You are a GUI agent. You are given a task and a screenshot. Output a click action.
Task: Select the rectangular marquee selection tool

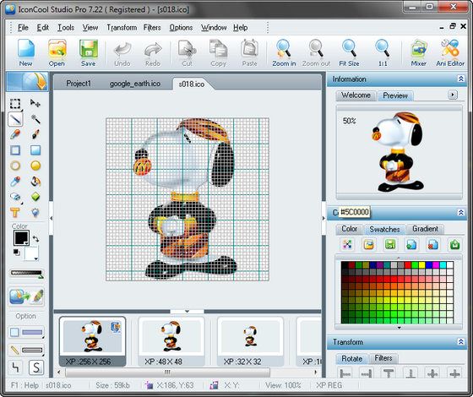15,103
